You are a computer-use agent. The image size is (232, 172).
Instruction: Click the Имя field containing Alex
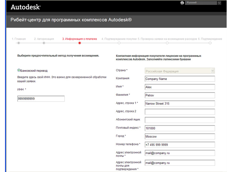click(x=180, y=87)
